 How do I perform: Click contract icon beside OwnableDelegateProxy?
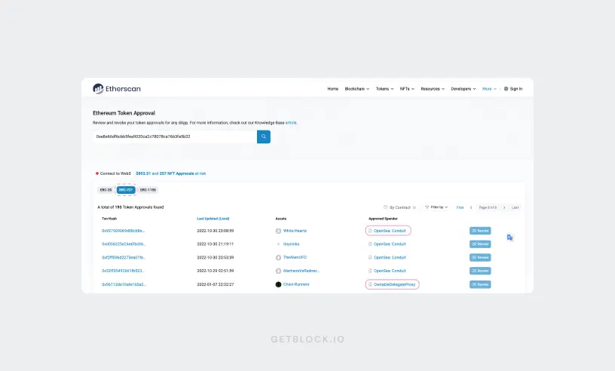(x=370, y=284)
